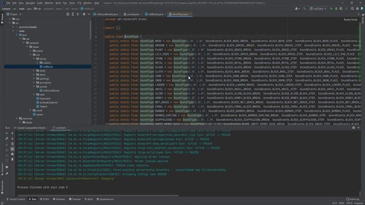This screenshot has height=205, width=365.
Task: Open the Navigate menu
Action: tap(30, 3)
